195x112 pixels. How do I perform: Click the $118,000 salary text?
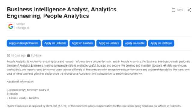[12, 94]
